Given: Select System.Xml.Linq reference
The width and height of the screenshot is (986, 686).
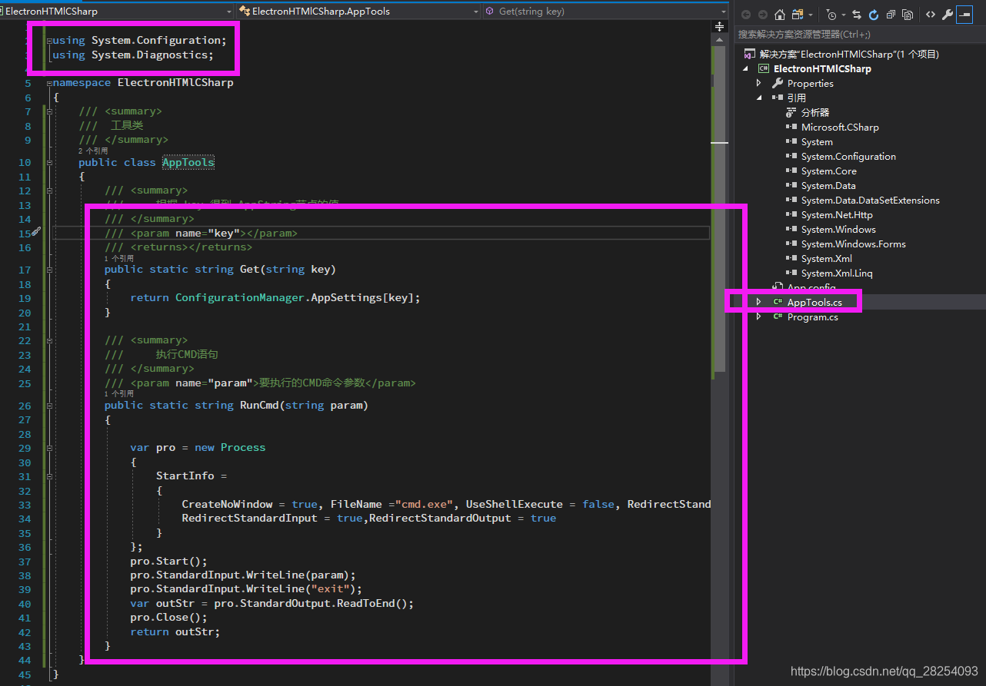Looking at the screenshot, I should pyautogui.click(x=837, y=273).
